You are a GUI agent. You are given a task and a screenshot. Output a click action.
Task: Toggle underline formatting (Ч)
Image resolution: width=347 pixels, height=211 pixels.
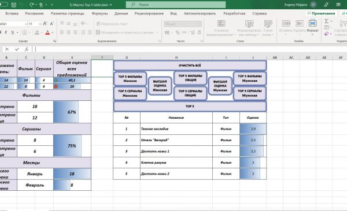pos(12,32)
